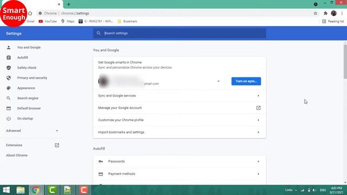The height and width of the screenshot is (195, 347).
Task: Open a new tab with plus button
Action: point(69,4)
